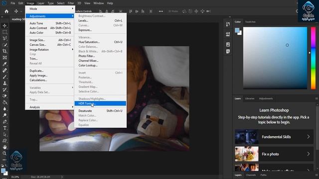The width and height of the screenshot is (319, 179).
Task: Open the Filter menu
Action: 71,3
